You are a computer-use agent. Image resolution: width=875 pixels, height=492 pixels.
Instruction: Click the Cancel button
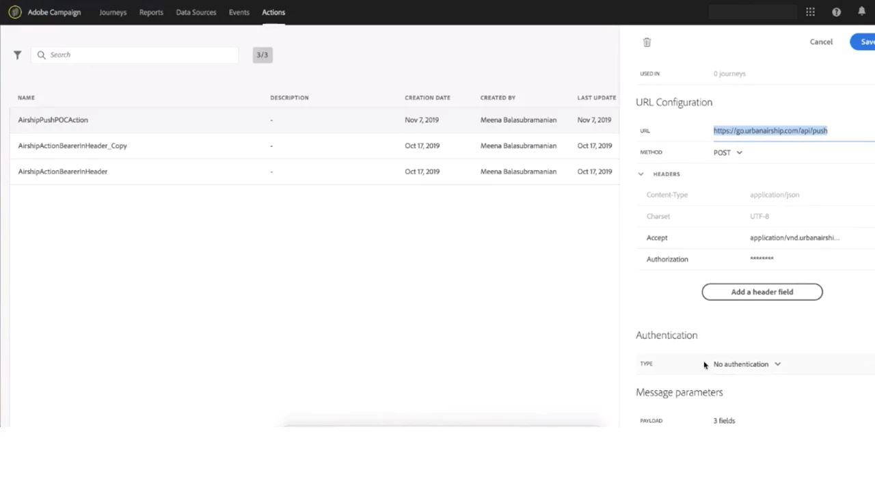coord(821,42)
